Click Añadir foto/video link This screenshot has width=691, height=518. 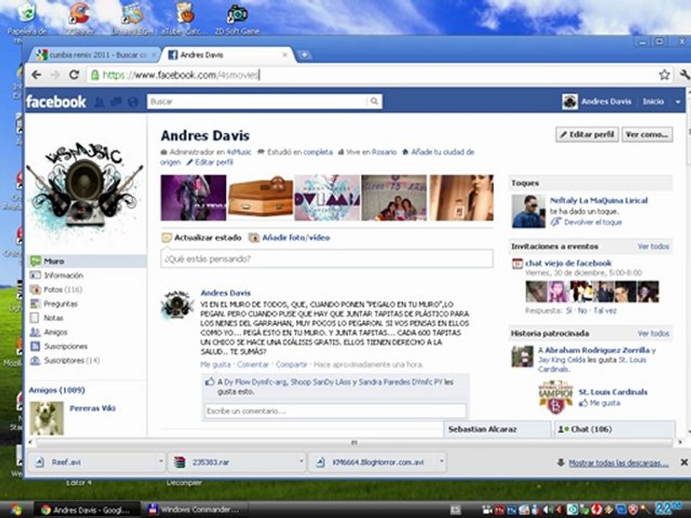tap(296, 238)
